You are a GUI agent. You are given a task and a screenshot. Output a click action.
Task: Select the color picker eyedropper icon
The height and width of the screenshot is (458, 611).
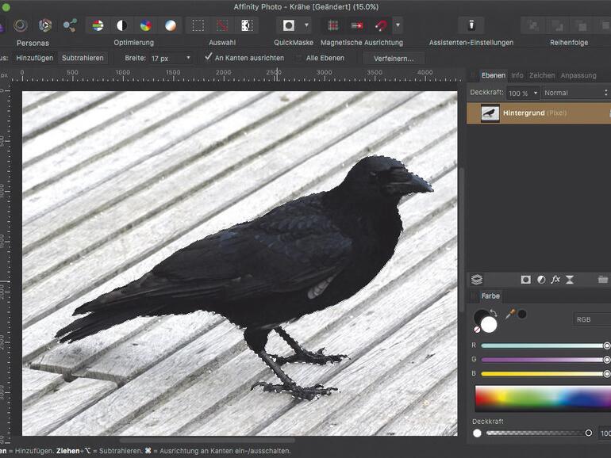coord(510,314)
